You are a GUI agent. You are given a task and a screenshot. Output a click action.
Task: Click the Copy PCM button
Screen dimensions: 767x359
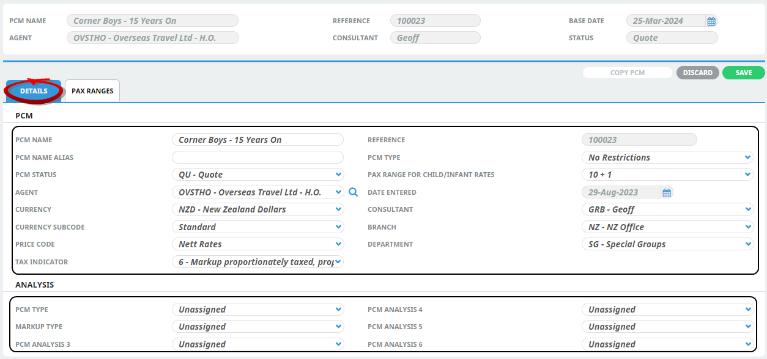[x=627, y=73]
